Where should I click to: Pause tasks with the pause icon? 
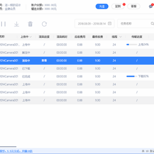click(3, 24)
